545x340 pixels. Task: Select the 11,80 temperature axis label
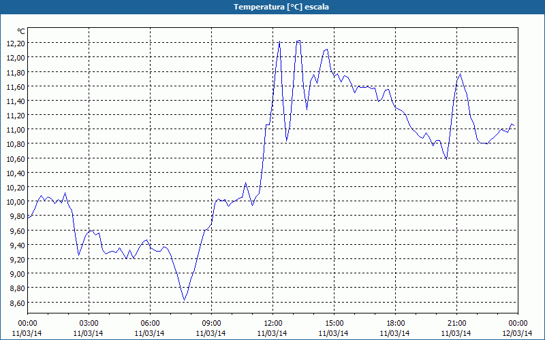[16, 72]
